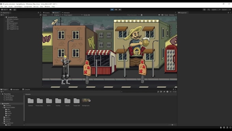Screen dimensions: 232x131
Task: Click the asset icon size slider
Action: point(172,125)
